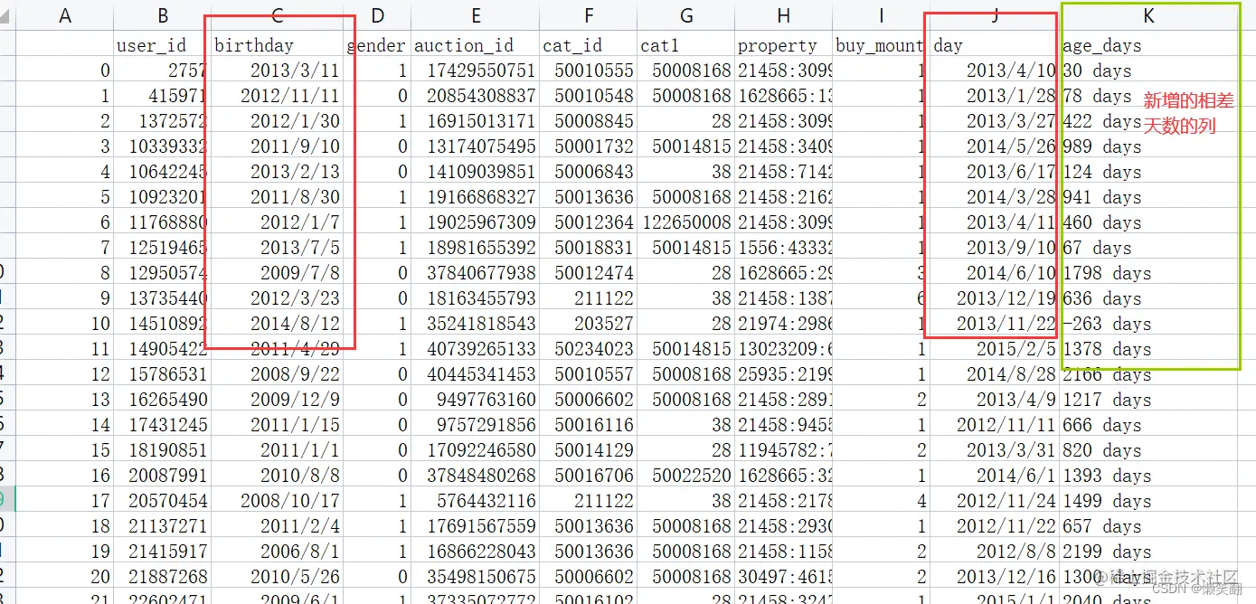Select user_id cell 16265490
The image size is (1256, 604).
(162, 400)
